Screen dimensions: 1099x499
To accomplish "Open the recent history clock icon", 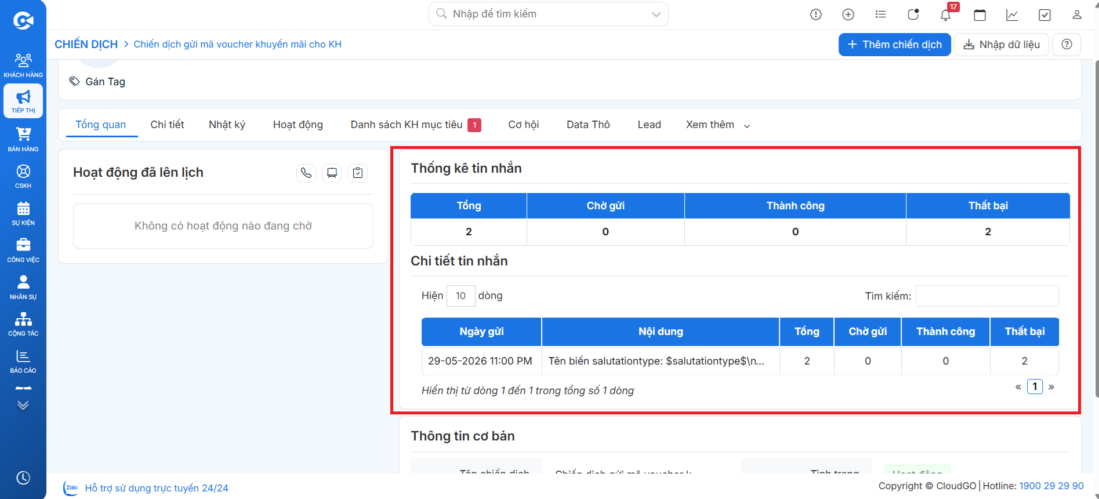I will click(23, 478).
